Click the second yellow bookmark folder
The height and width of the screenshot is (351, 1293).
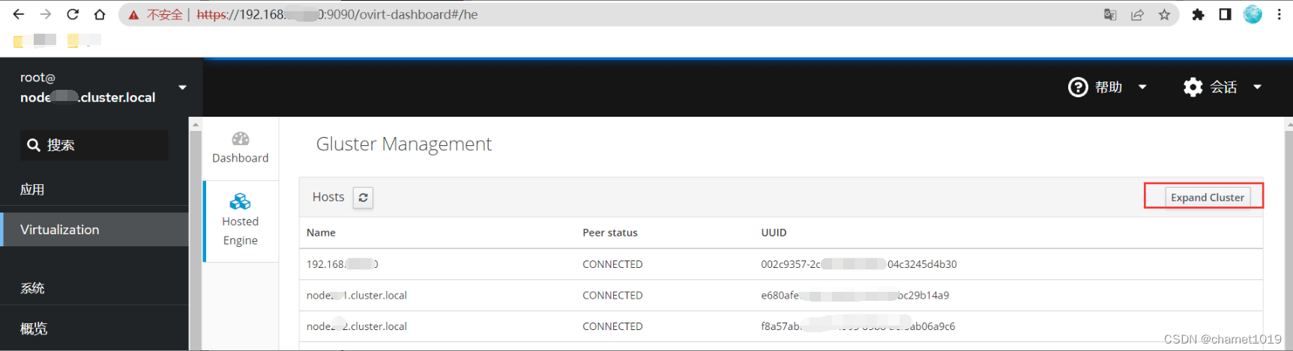click(73, 40)
